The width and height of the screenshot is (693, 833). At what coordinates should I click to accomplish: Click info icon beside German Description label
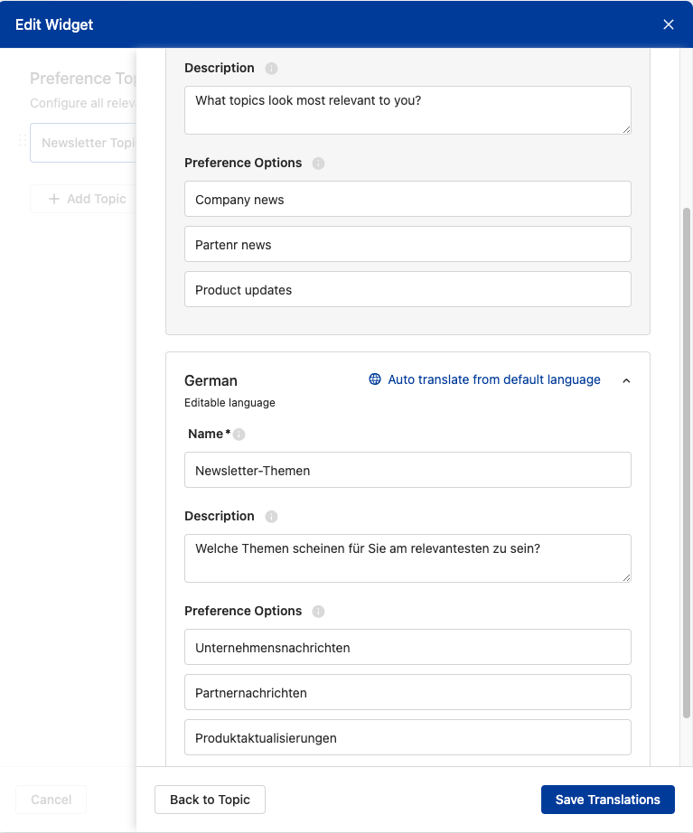[x=271, y=517]
